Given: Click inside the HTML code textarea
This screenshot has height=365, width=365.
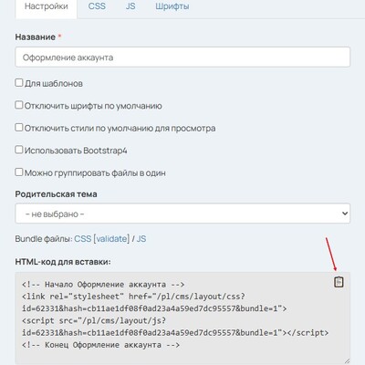Looking at the screenshot, I should tap(182, 318).
